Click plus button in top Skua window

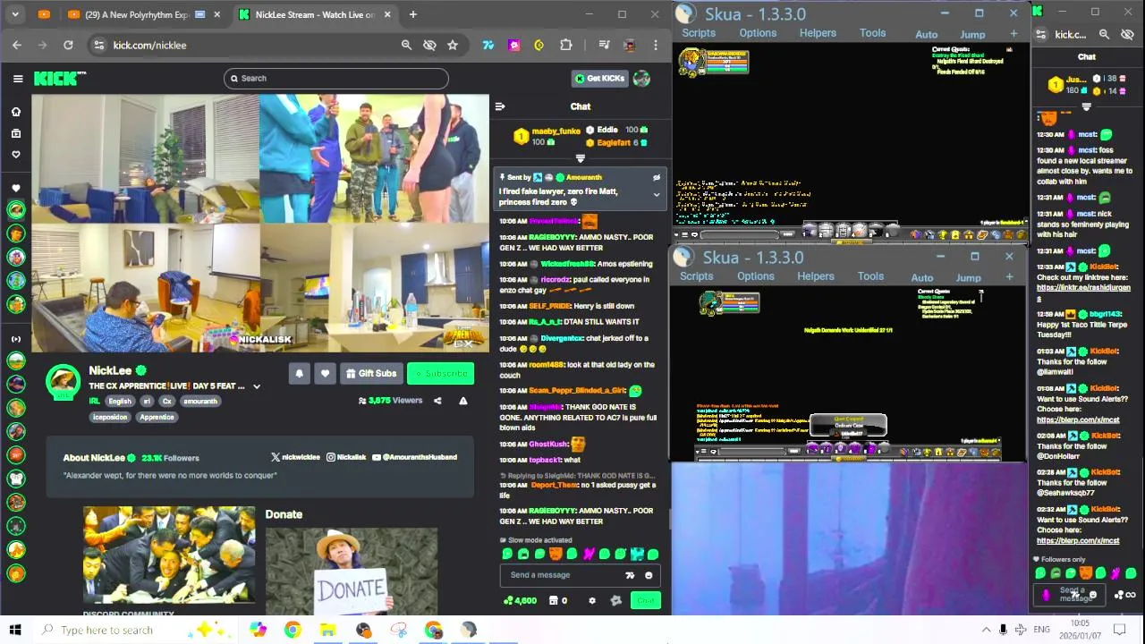point(1014,34)
